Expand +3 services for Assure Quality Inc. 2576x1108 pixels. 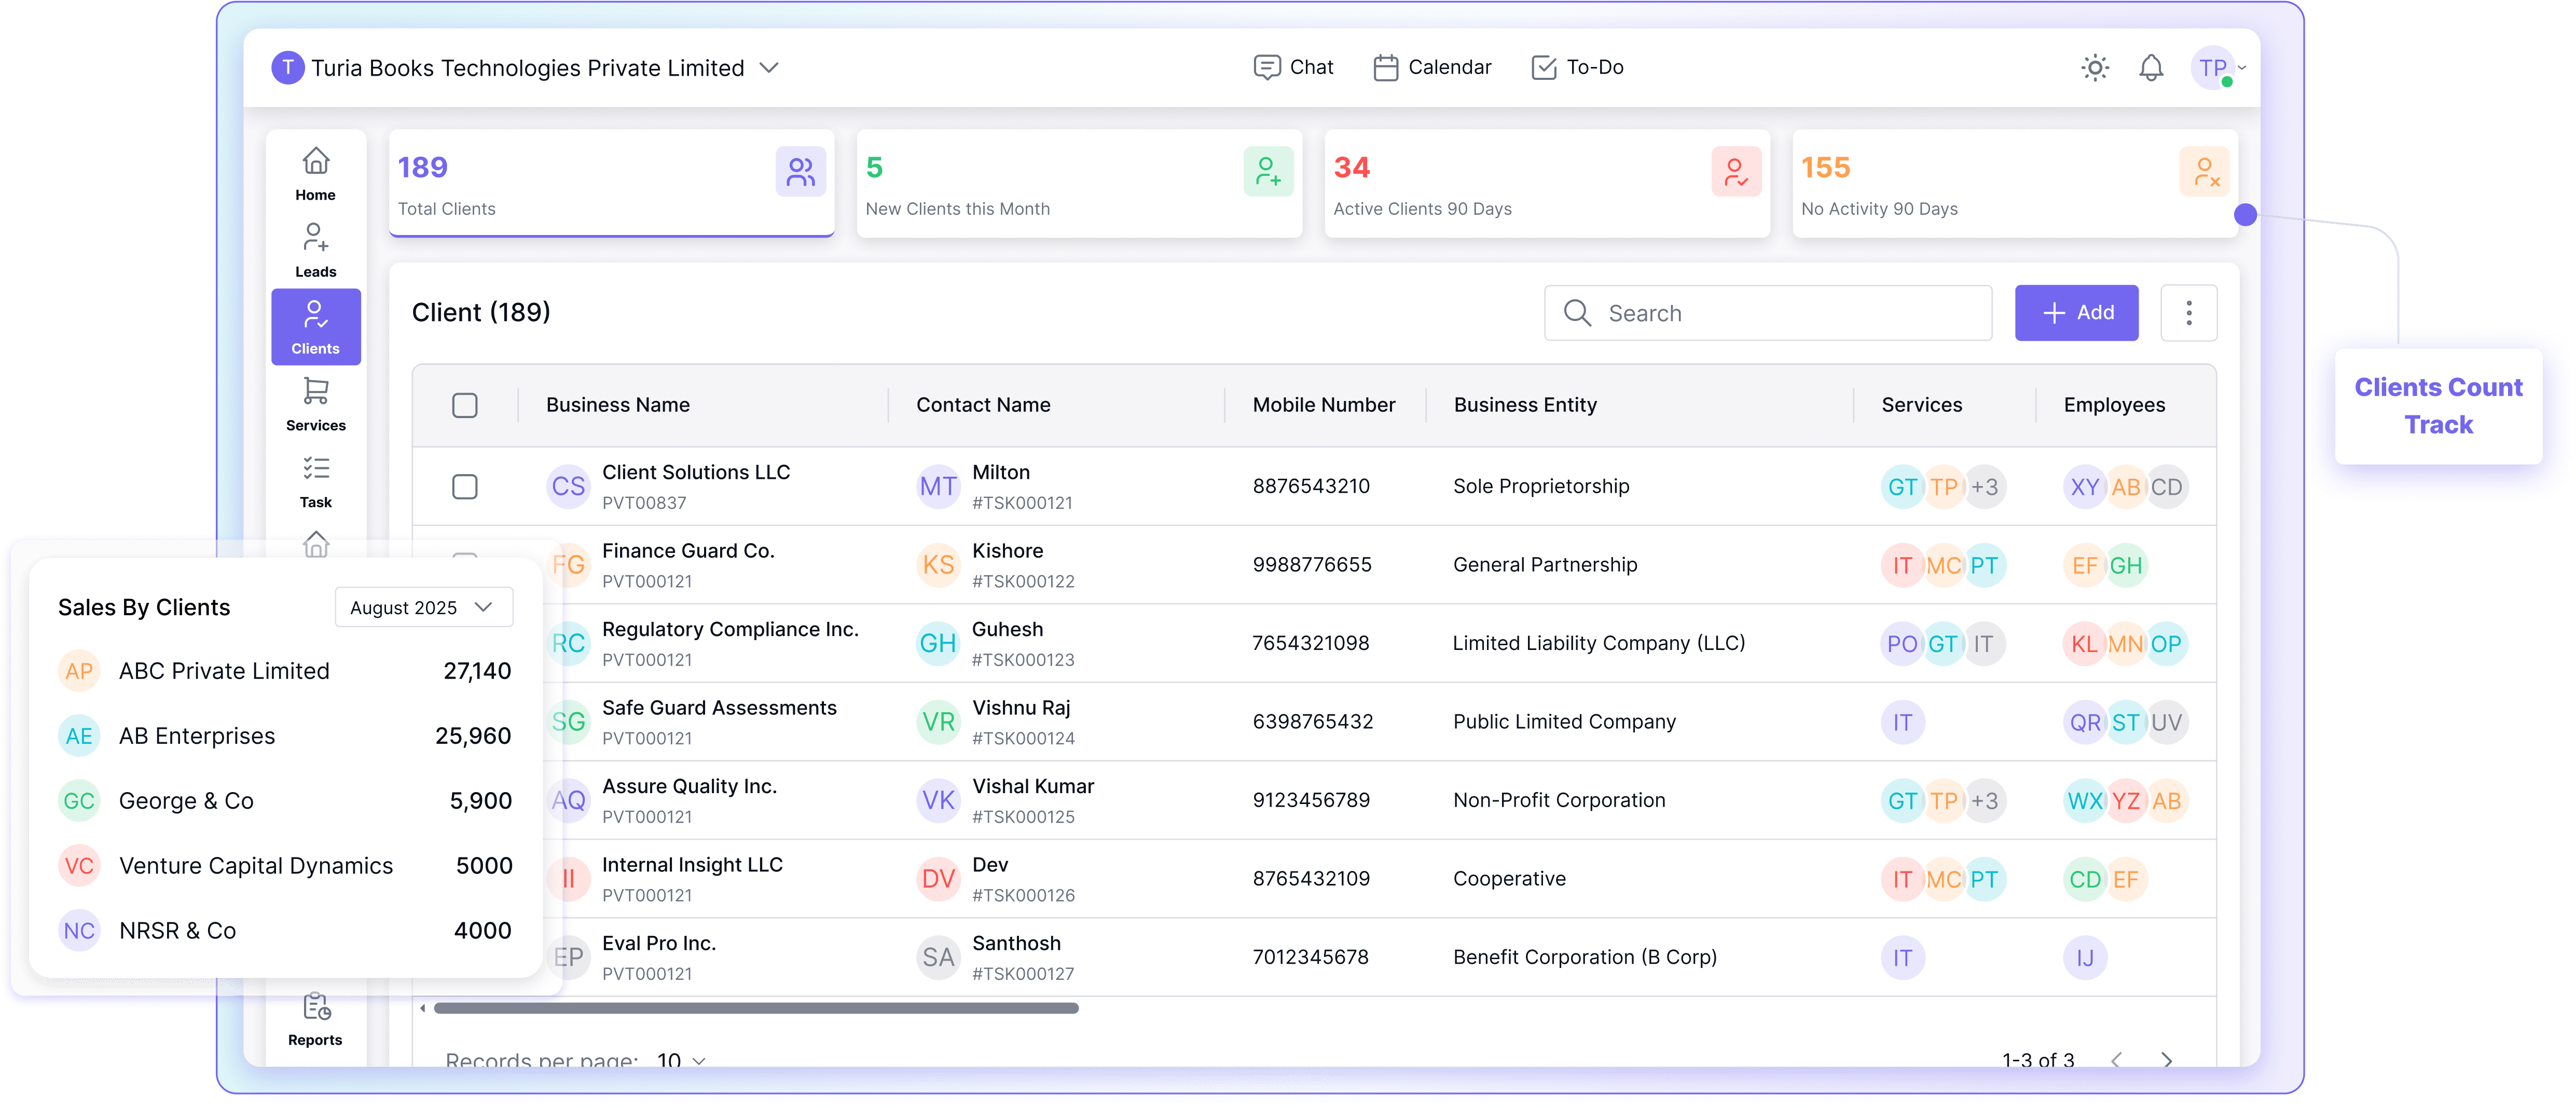coord(1984,801)
